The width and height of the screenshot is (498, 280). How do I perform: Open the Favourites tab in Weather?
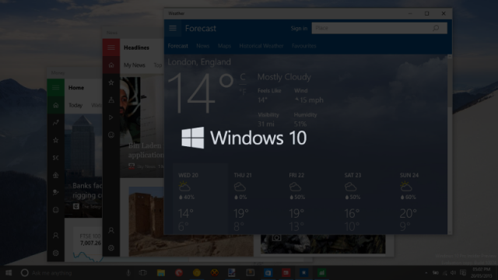pyautogui.click(x=304, y=46)
